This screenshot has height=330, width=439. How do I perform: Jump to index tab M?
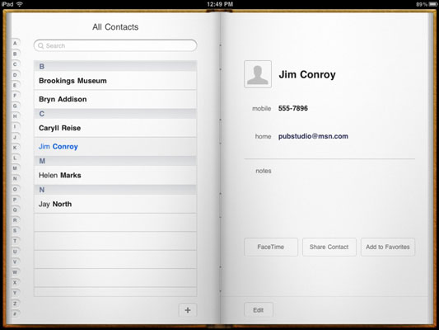pyautogui.click(x=15, y=168)
